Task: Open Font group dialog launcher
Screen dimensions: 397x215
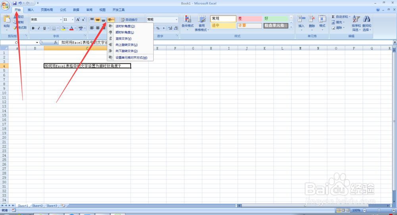Action: [85, 36]
